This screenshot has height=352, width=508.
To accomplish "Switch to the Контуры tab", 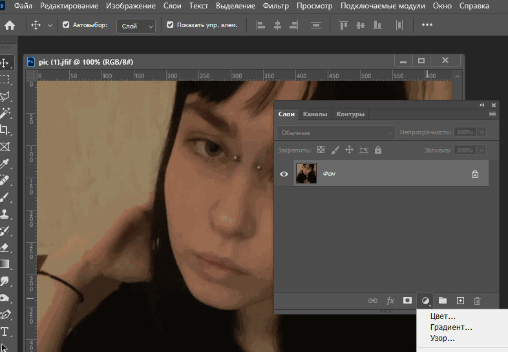I will point(350,114).
